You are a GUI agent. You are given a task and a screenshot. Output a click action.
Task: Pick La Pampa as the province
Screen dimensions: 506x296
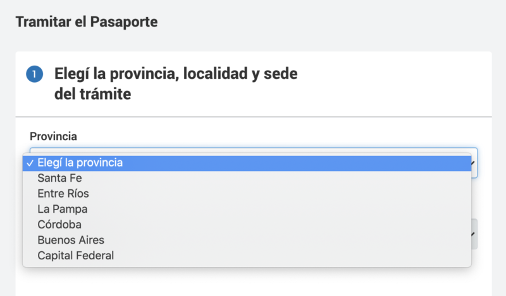(x=247, y=209)
